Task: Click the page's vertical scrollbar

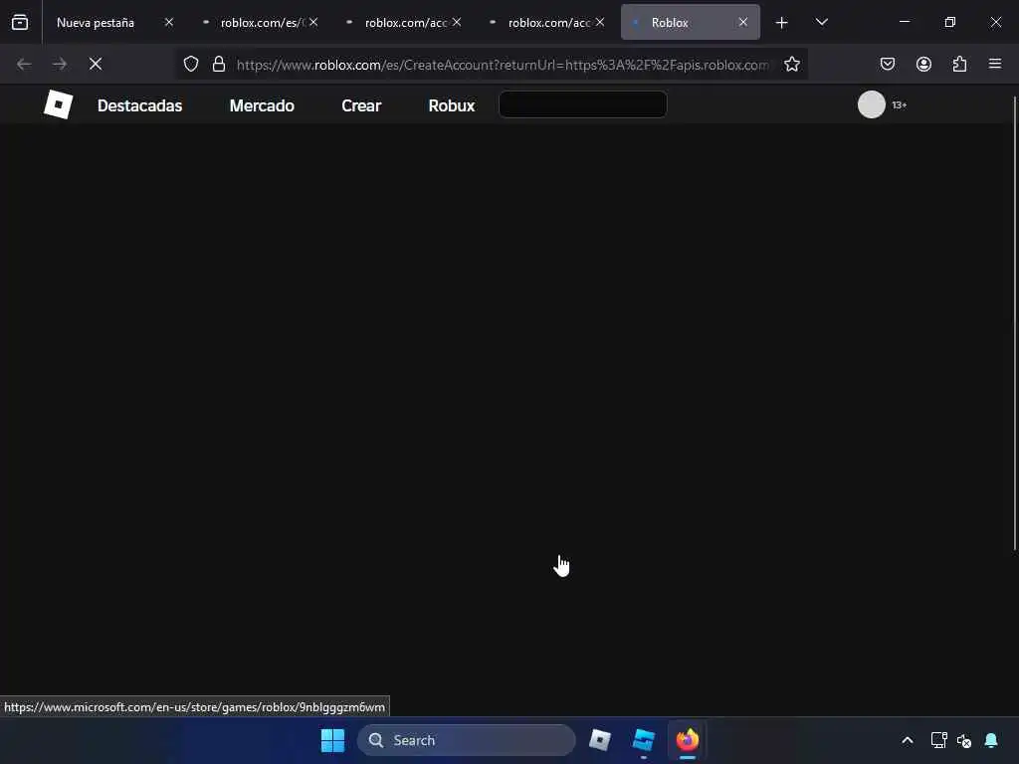Action: 1014,323
